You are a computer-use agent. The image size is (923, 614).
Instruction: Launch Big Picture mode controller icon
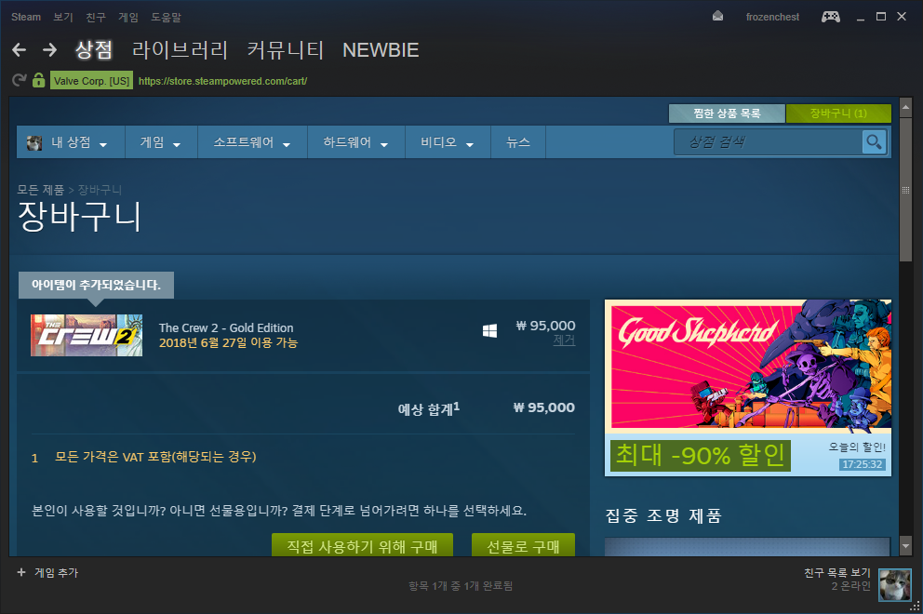coord(830,17)
